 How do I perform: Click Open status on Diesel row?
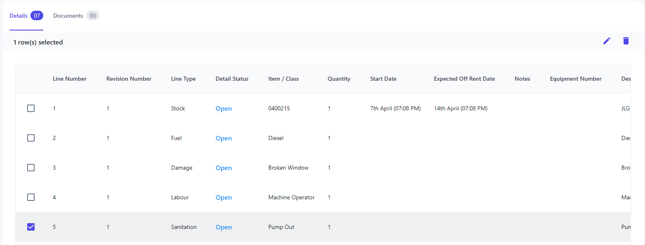coord(224,138)
